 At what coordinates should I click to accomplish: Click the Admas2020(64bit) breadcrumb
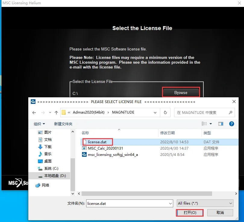click(x=89, y=112)
